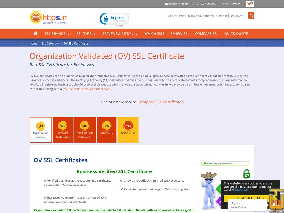Select the home icon in the navigation bar

(x=35, y=33)
